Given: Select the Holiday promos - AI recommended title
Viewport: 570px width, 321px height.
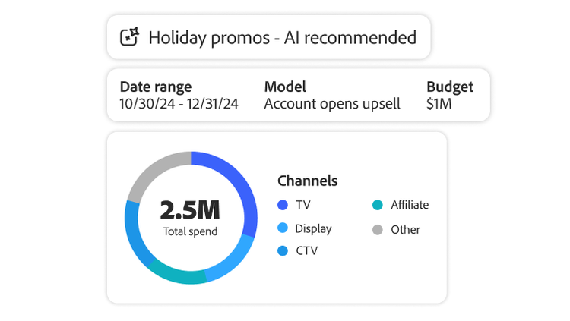Looking at the screenshot, I should (x=282, y=37).
